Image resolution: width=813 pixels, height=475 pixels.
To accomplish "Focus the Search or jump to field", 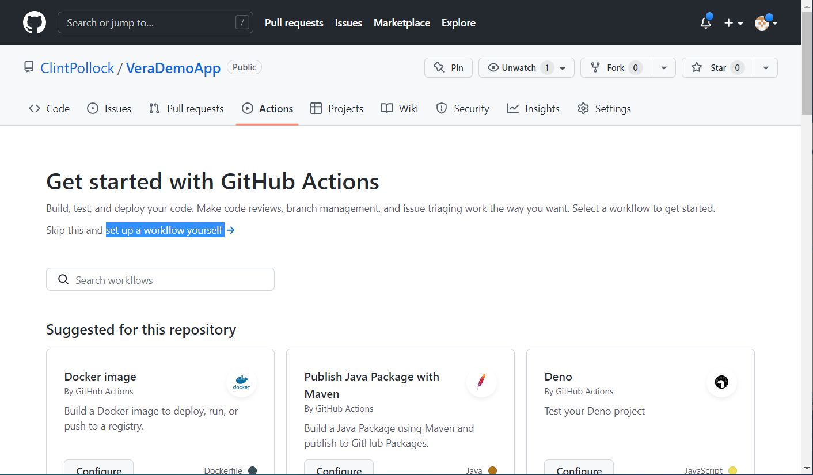I will [x=155, y=22].
